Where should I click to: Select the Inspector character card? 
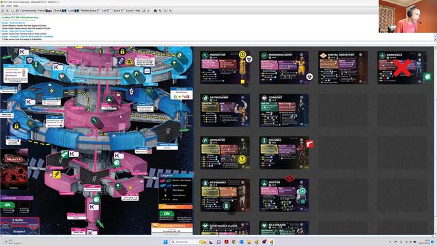pyautogui.click(x=225, y=68)
